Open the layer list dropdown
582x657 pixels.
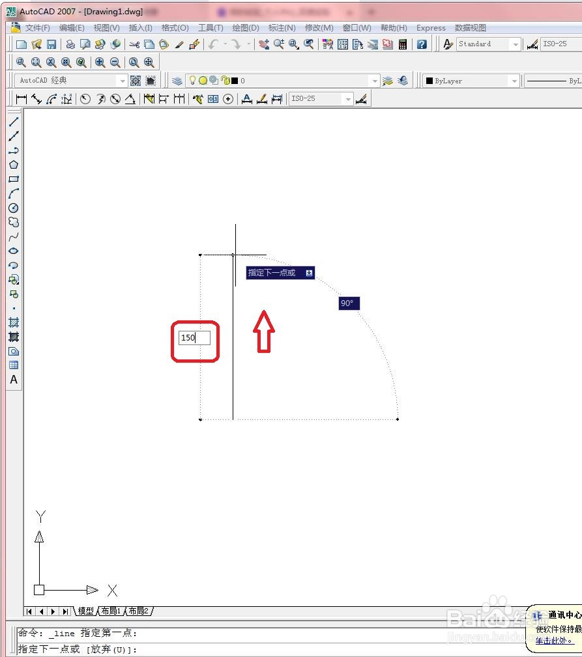click(375, 81)
